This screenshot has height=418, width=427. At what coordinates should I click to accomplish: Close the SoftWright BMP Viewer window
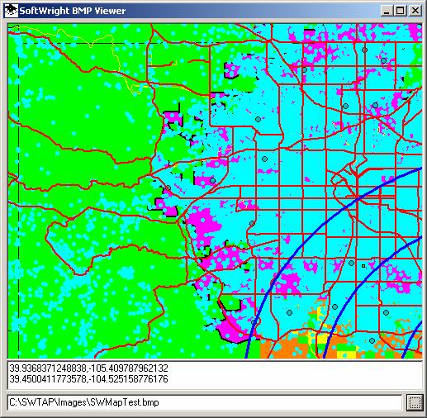point(415,11)
